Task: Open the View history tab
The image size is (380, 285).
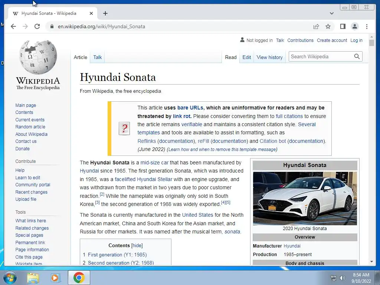Action: (269, 57)
